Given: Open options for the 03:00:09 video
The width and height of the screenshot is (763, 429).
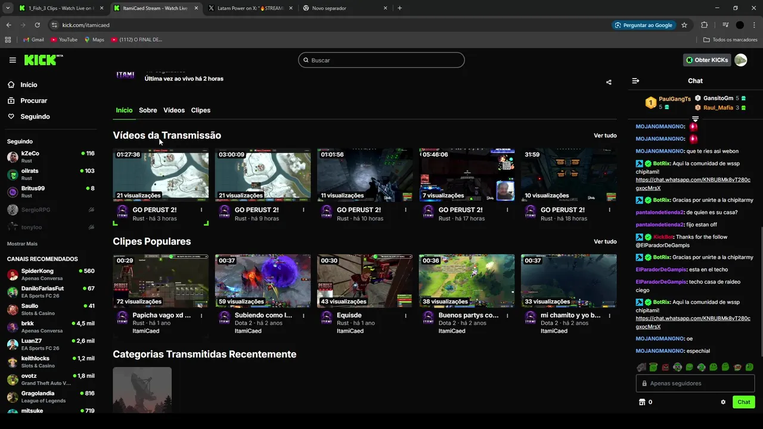Looking at the screenshot, I should [x=303, y=210].
